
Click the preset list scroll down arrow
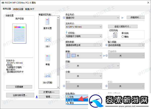(x=58, y=87)
